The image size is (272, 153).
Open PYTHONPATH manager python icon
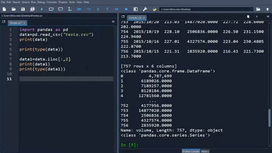tap(154, 9)
